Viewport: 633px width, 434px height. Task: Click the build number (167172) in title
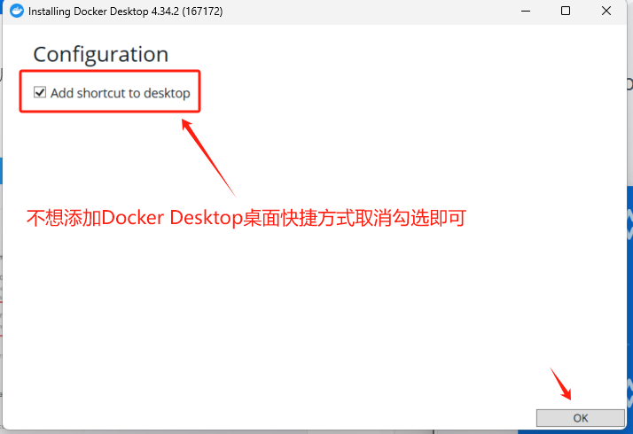202,12
